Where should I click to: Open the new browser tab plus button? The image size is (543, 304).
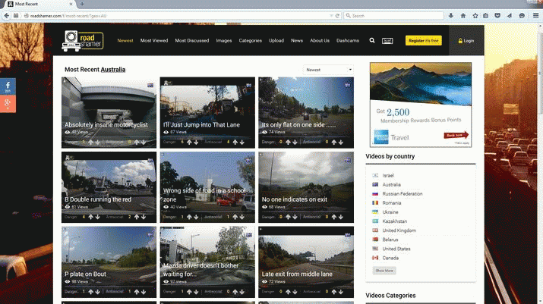82,4
